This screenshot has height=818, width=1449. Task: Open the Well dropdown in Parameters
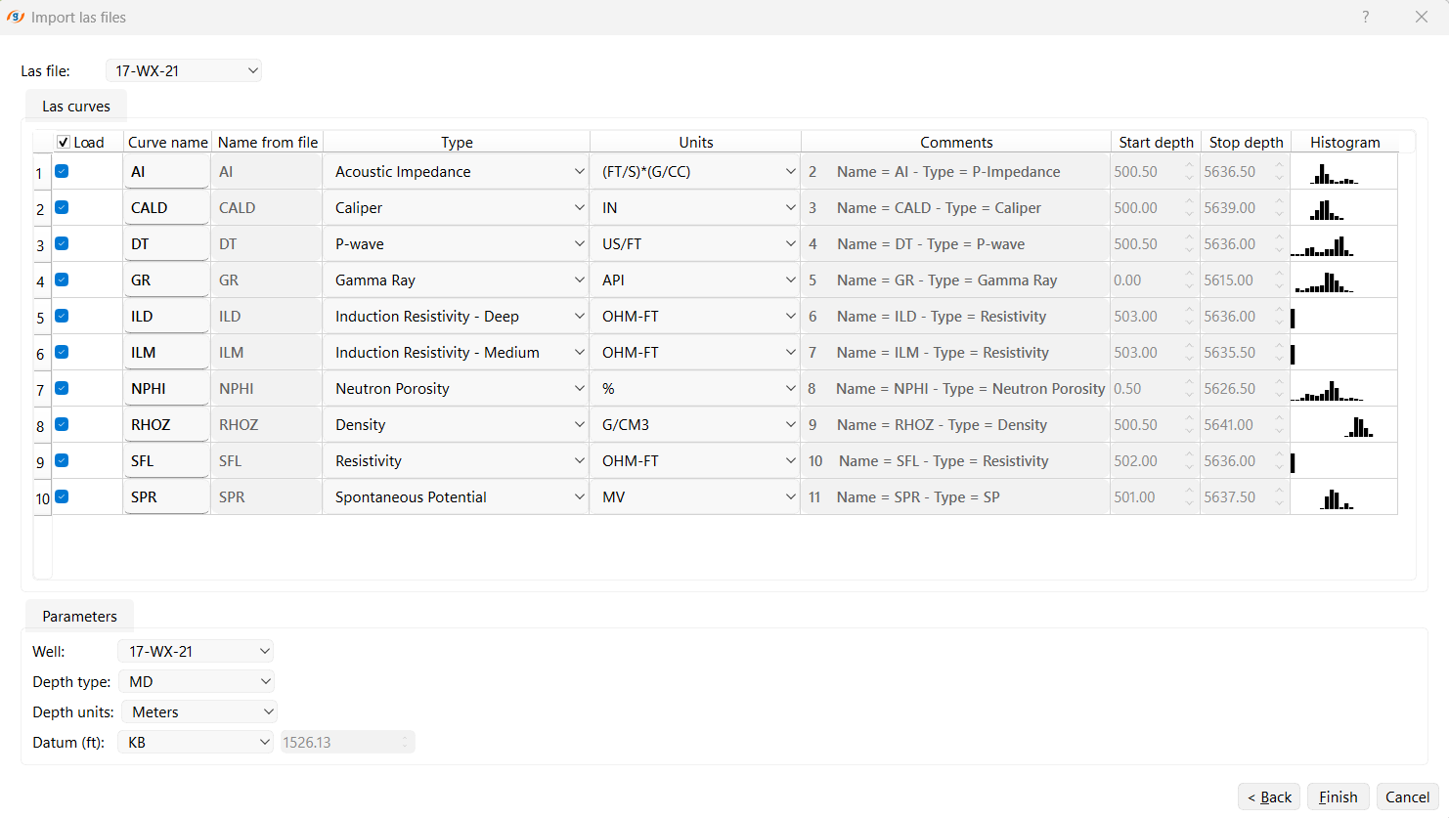coord(195,650)
